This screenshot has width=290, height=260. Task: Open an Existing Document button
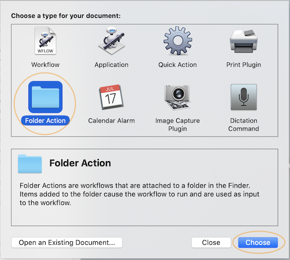point(67,243)
